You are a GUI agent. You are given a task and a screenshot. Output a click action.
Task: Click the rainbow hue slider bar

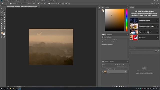[127, 20]
